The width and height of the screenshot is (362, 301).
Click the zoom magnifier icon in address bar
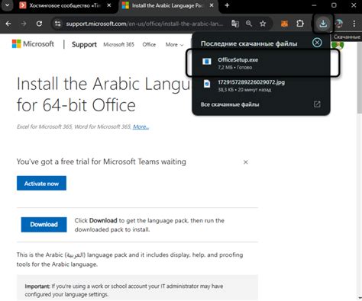click(x=249, y=24)
